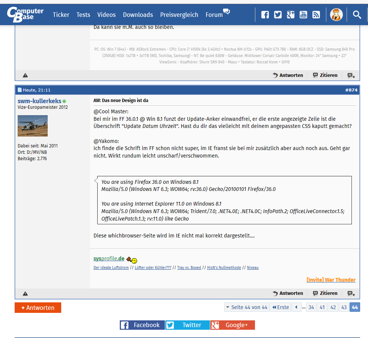Open the HisN's Nullmethode link
Image resolution: width=368 pixels, height=338 pixels.
pos(224,268)
